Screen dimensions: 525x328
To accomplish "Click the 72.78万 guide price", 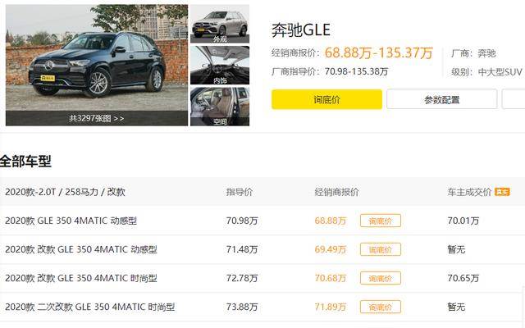I will [242, 278].
